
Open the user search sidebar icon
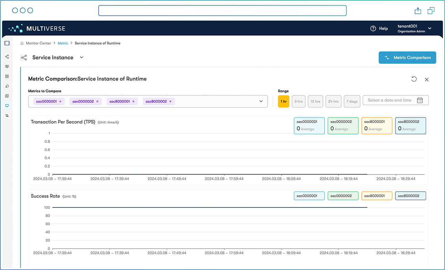tap(7, 86)
